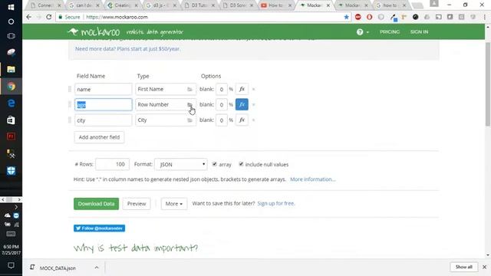Open PRICING in top navigation

(x=390, y=32)
